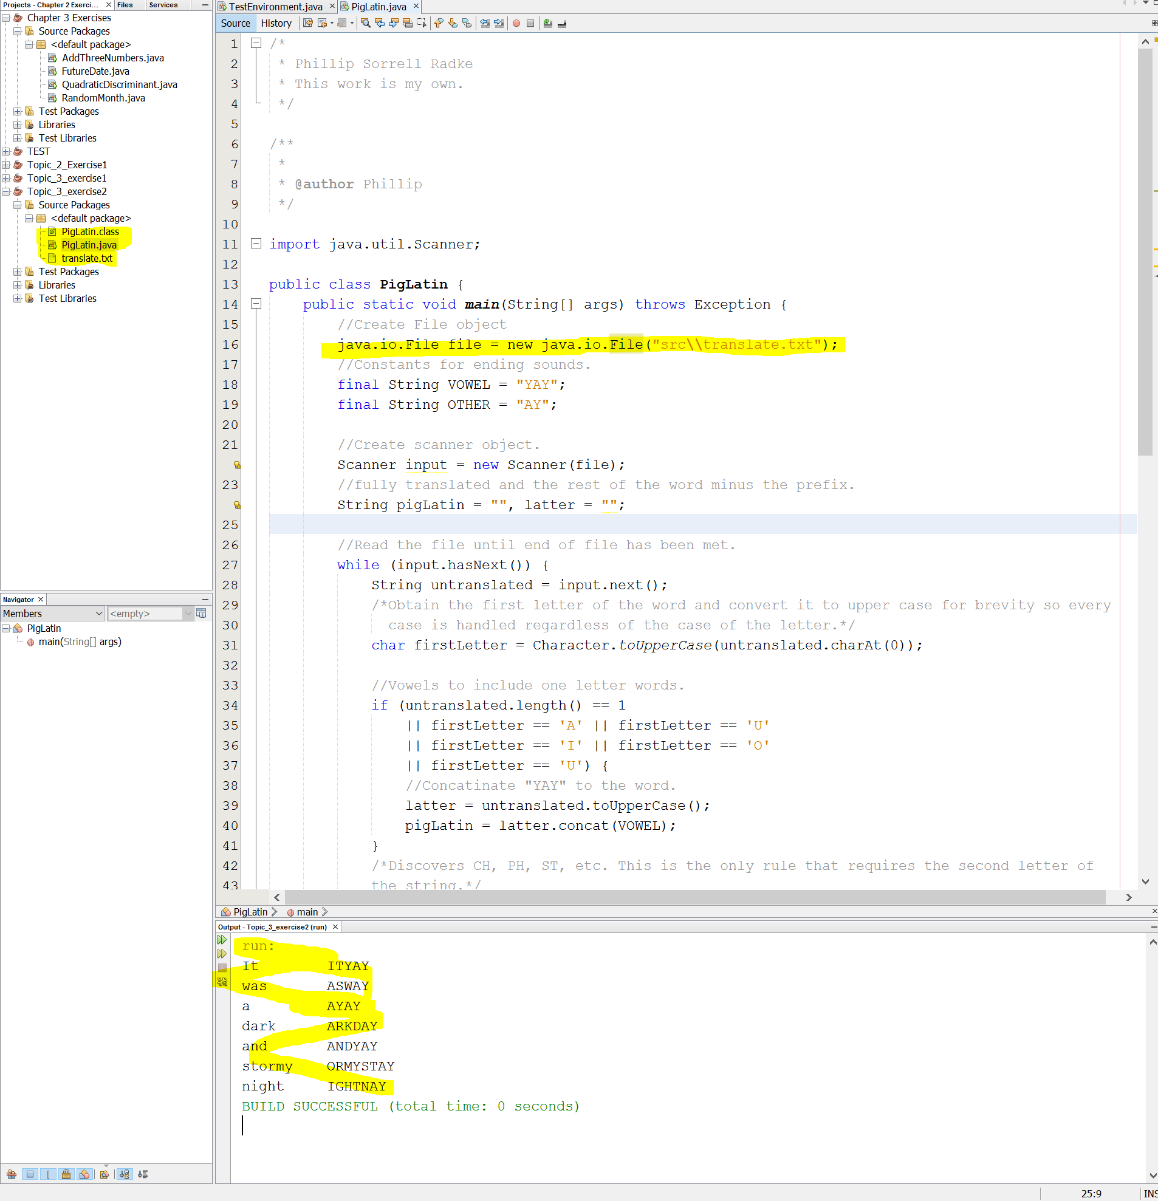Toggle Show Inherited Members in Navigator

pos(12,1174)
